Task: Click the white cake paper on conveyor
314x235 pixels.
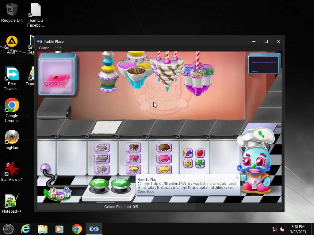Action: [107, 127]
